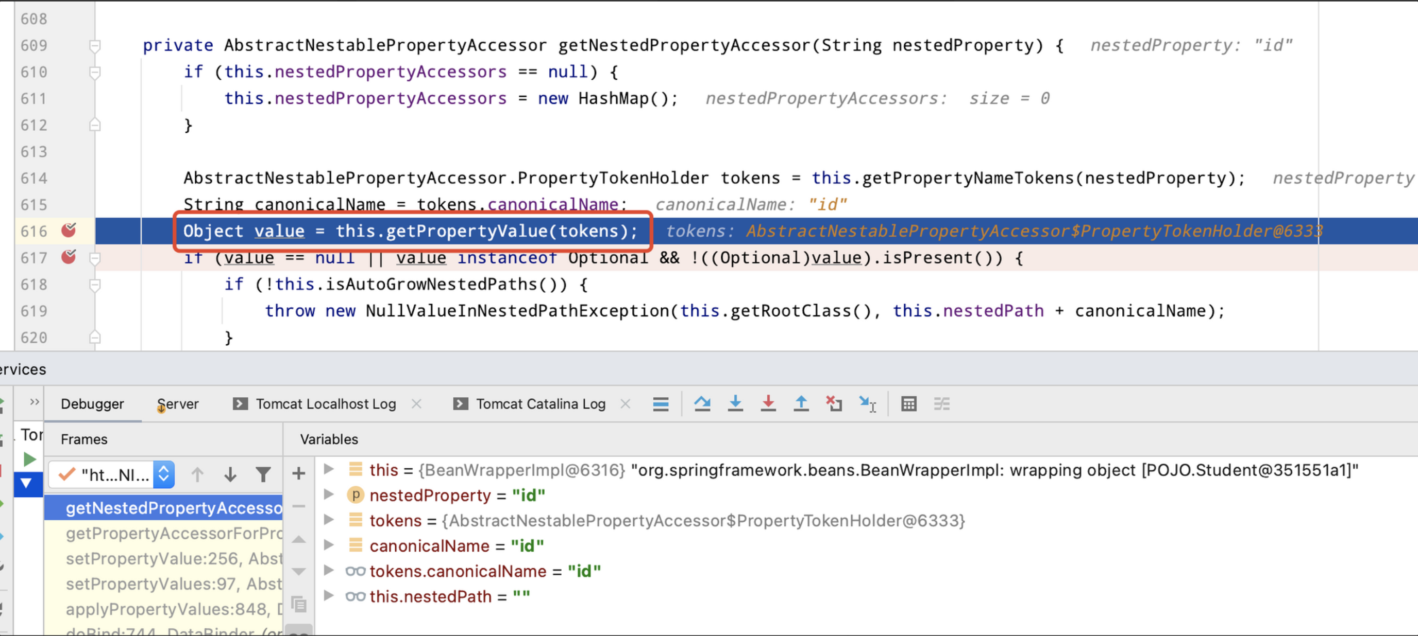Viewport: 1418px width, 636px height.
Task: Expand the this.nestedPath watch
Action: pyautogui.click(x=329, y=595)
